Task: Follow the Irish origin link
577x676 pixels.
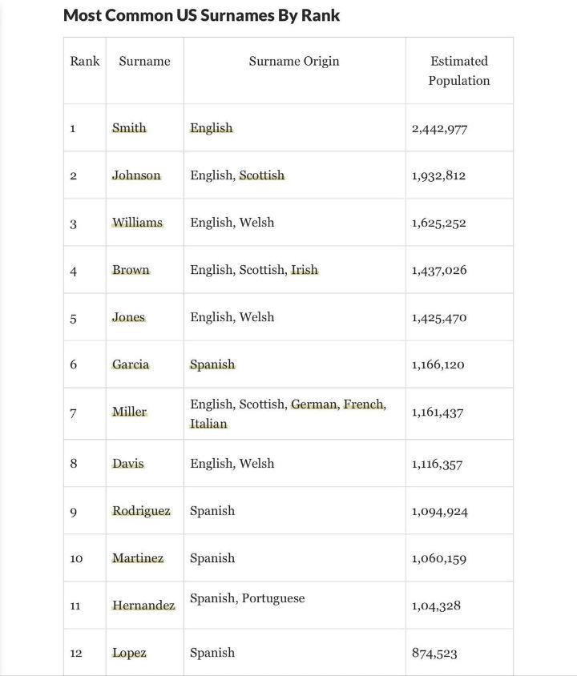Action: 305,270
